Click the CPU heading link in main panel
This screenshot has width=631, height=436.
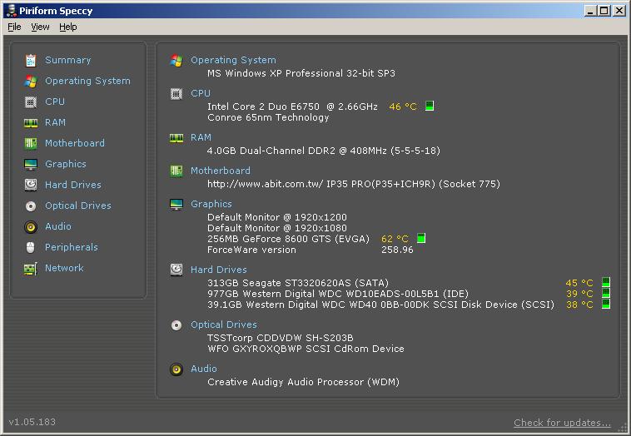point(201,93)
